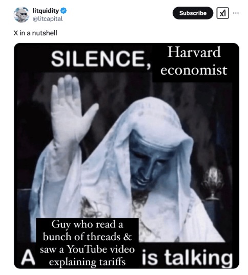248x275 pixels.
Task: Open the litquidity profile avatar
Action: [22, 14]
